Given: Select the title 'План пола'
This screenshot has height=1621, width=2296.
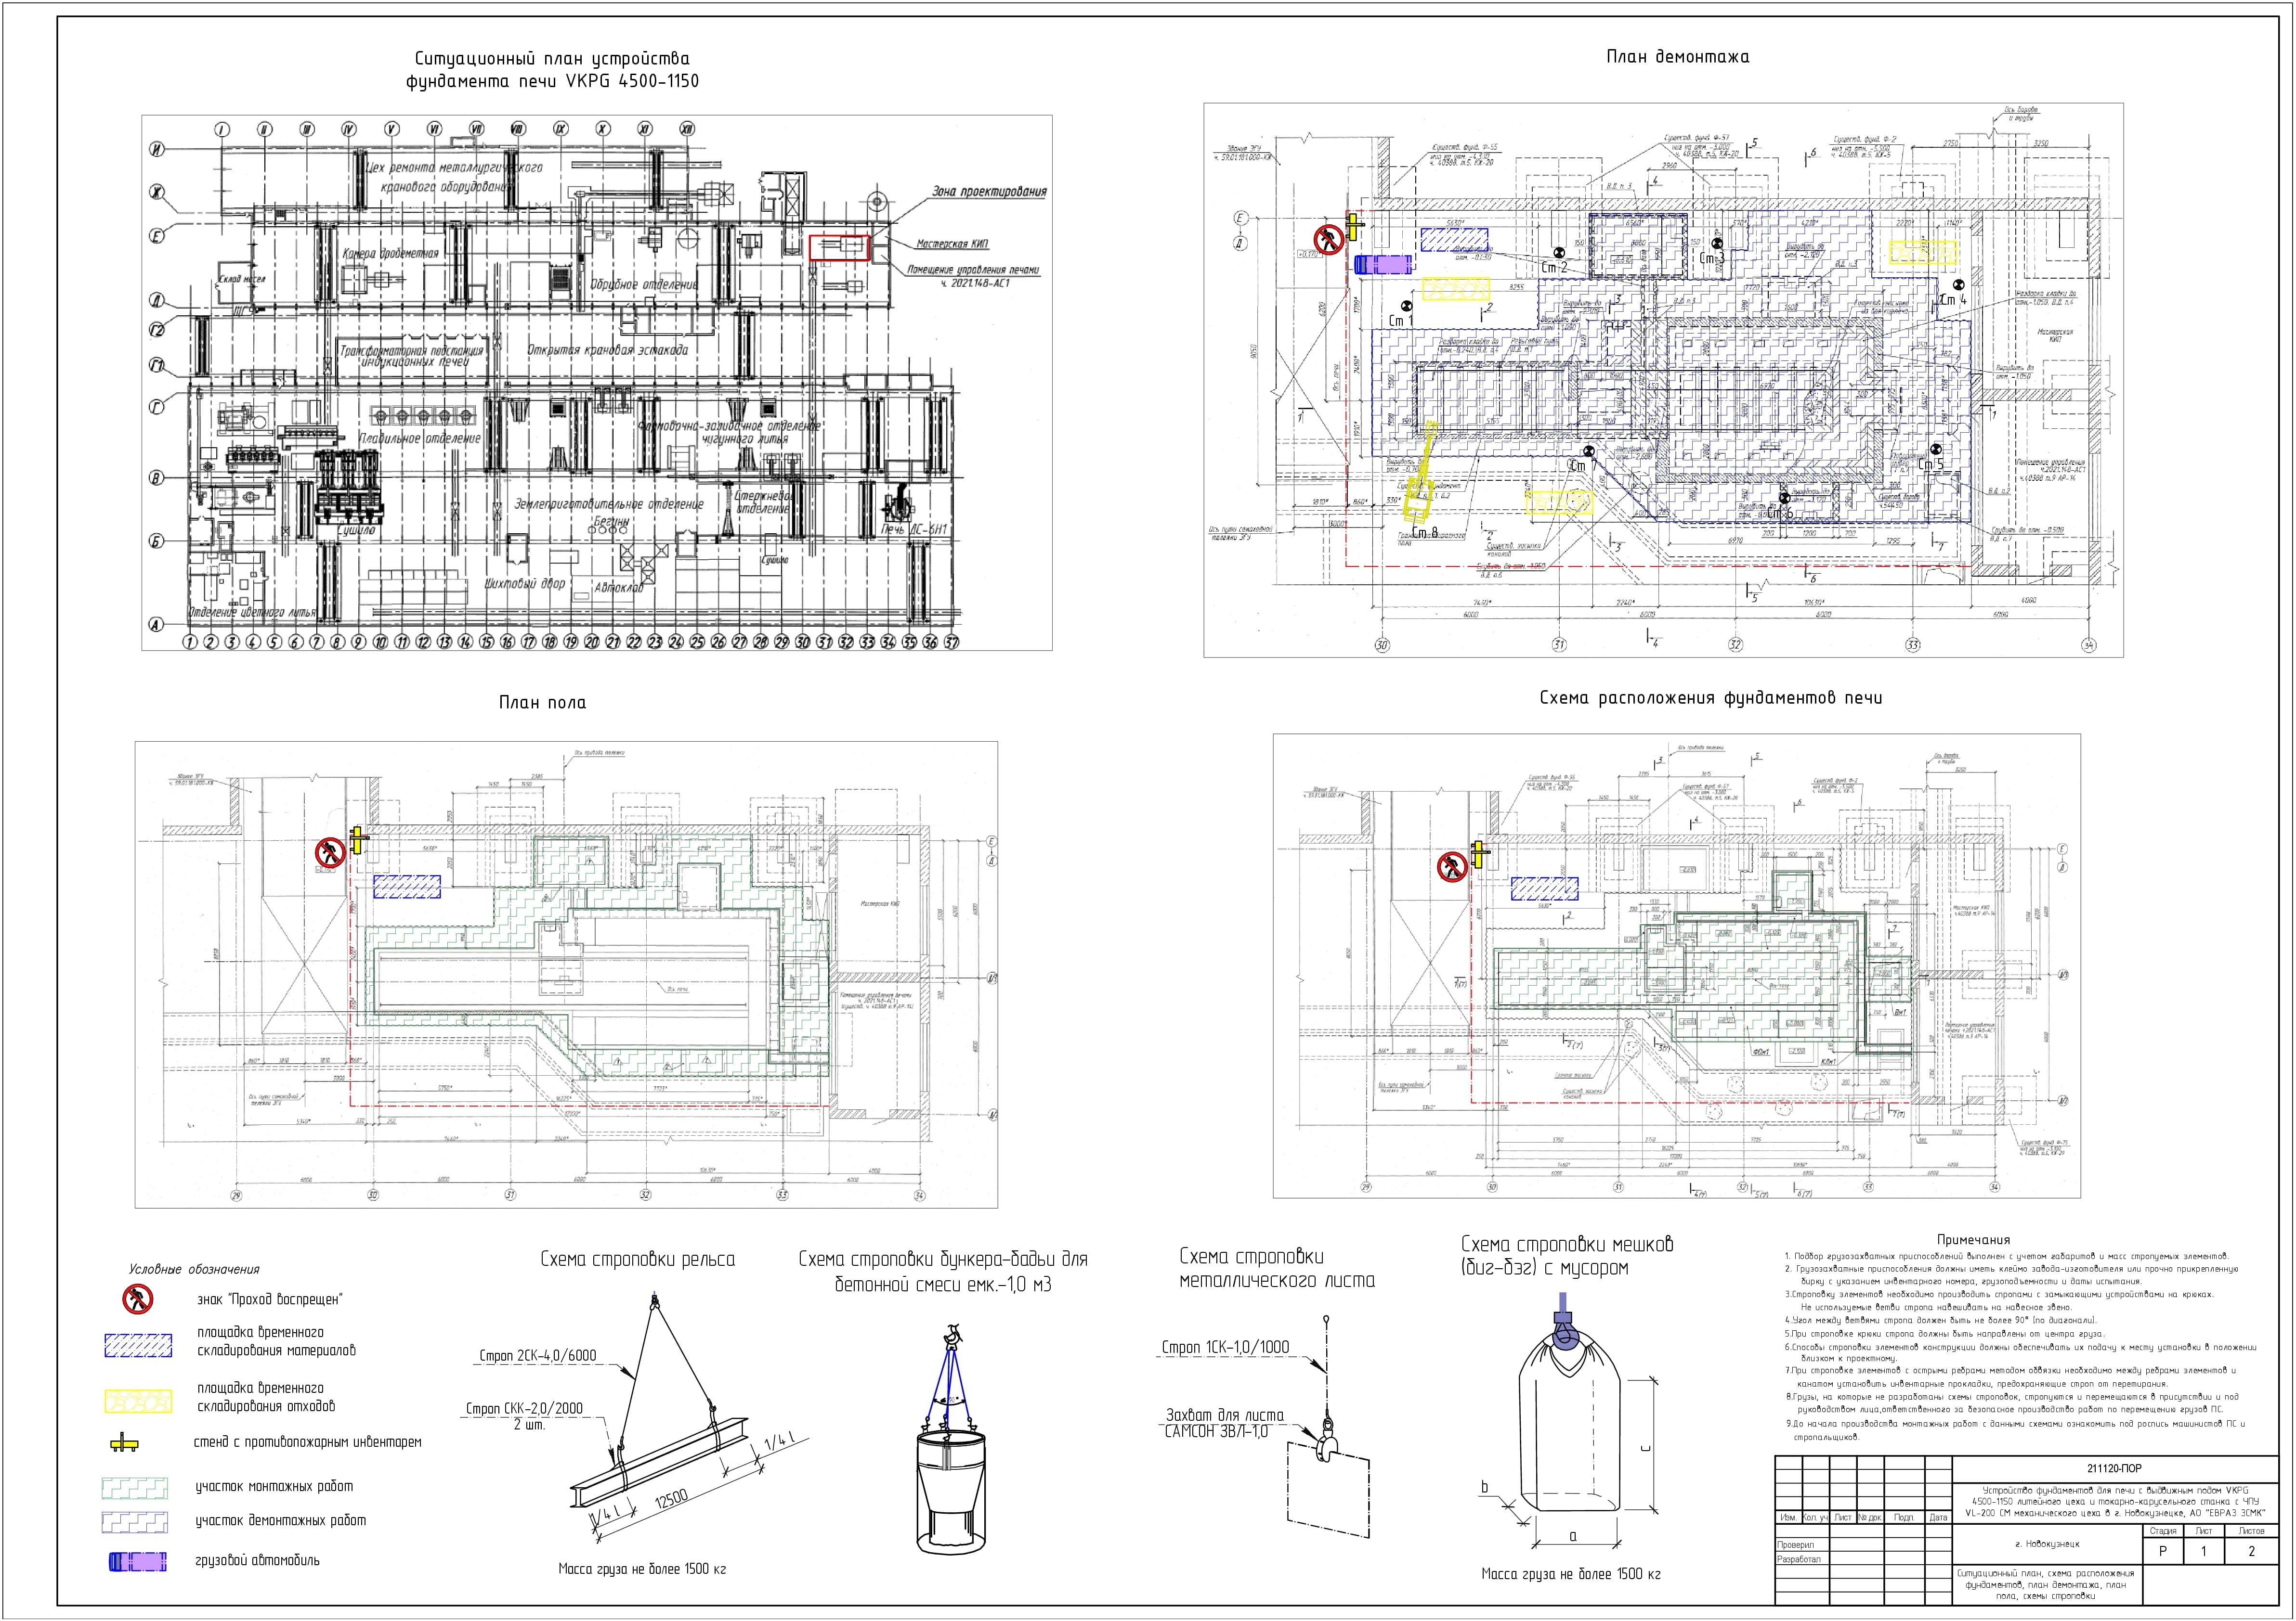Looking at the screenshot, I should 542,703.
